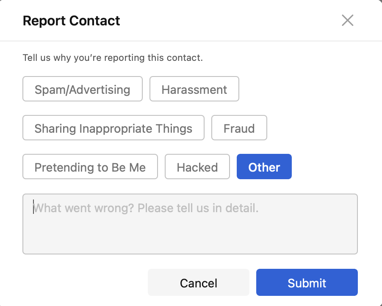Dismiss the dialog using the X icon
This screenshot has height=306, width=382.
pos(347,20)
